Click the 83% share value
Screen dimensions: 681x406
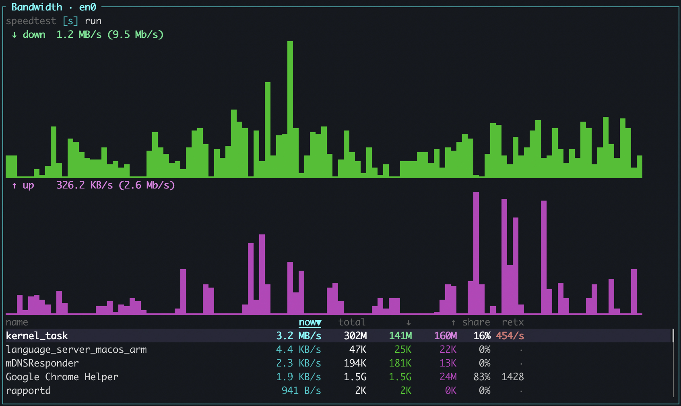(x=482, y=377)
